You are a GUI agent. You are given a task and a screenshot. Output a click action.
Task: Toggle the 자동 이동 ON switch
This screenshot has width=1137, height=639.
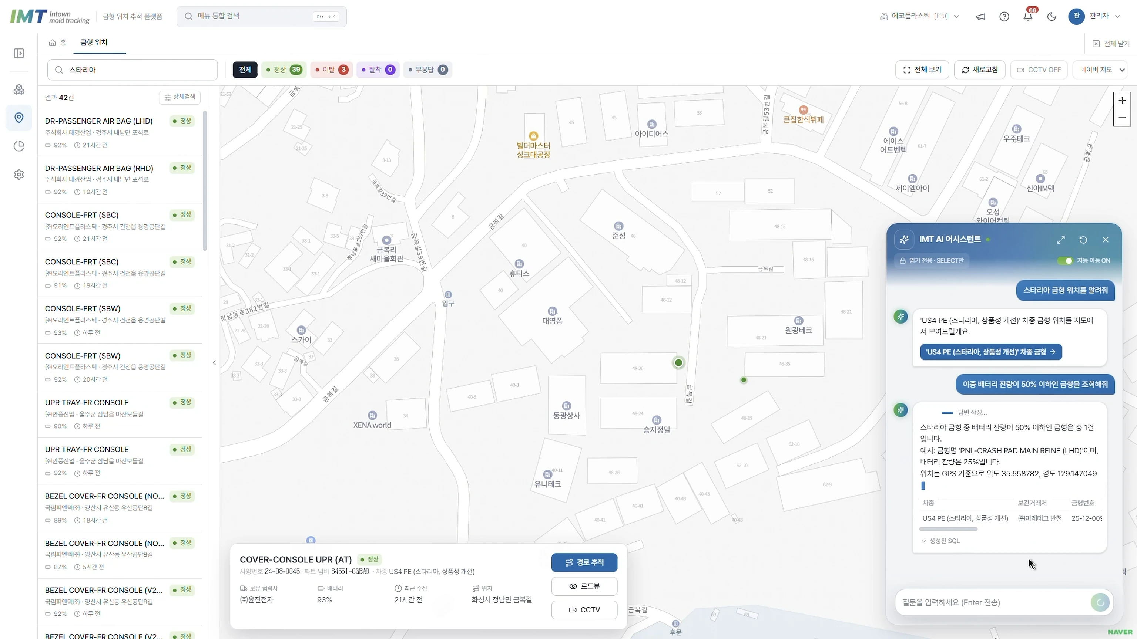[x=1064, y=261]
